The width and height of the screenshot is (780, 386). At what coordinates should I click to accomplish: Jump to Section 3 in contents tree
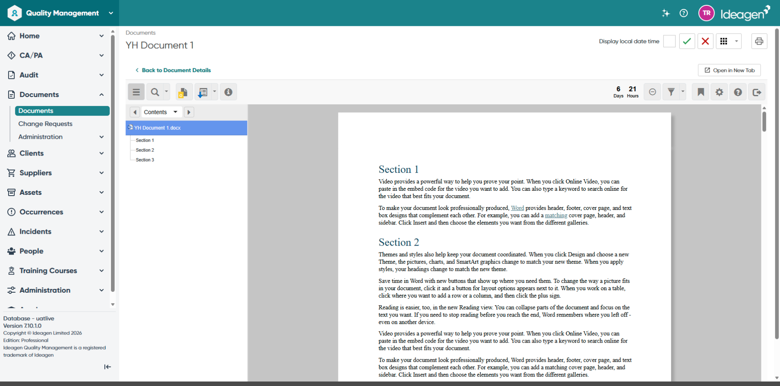[x=145, y=160]
